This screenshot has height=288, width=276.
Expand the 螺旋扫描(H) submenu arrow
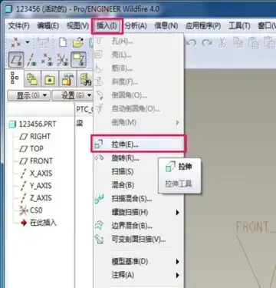[x=178, y=212]
